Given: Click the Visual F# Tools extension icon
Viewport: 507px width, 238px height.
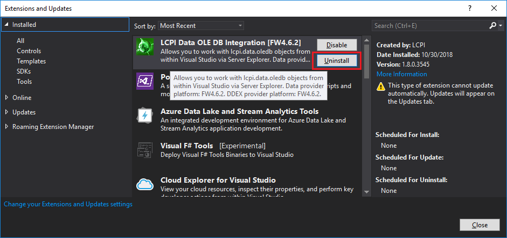Looking at the screenshot, I should pyautogui.click(x=144, y=150).
